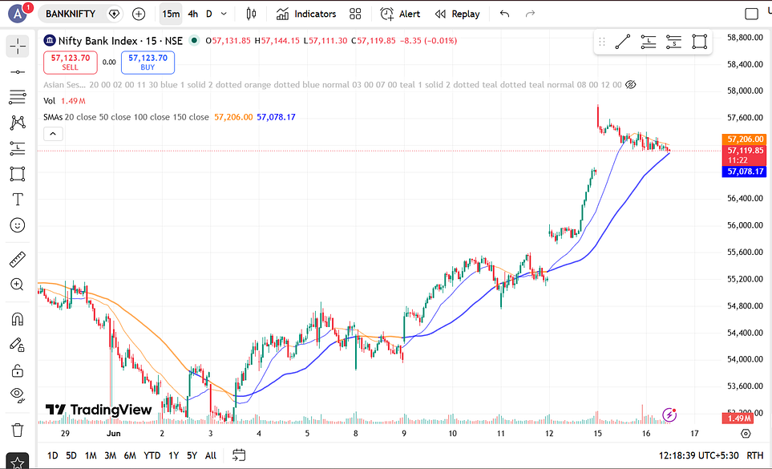
Task: Set range to All
Action: 211,455
